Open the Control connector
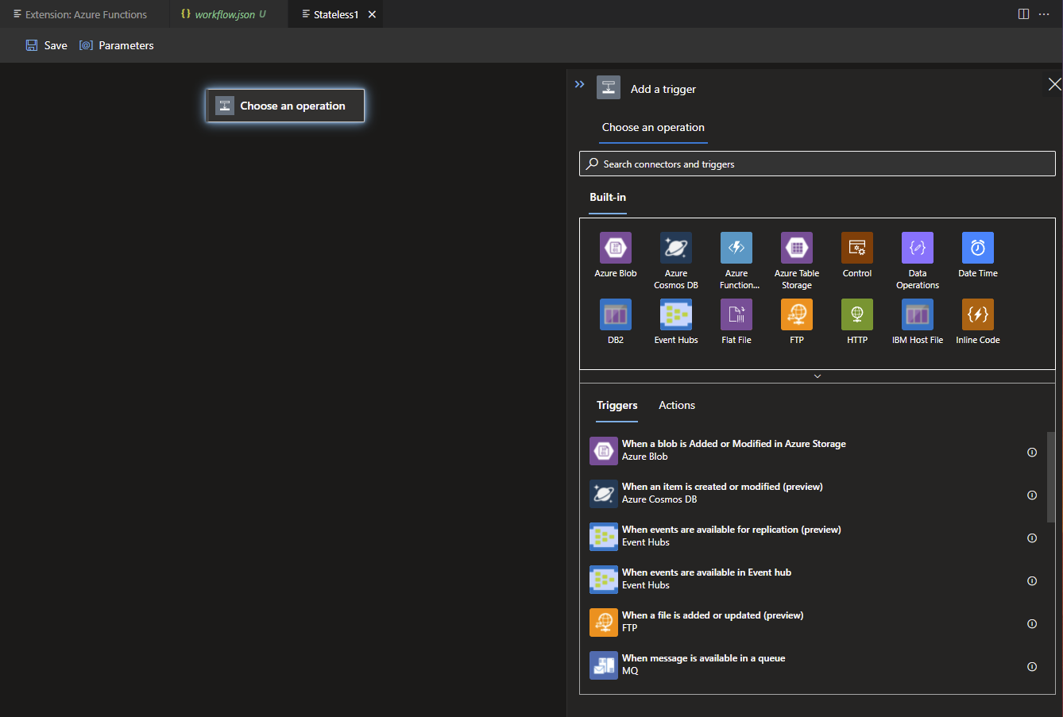The image size is (1063, 717). pos(857,248)
